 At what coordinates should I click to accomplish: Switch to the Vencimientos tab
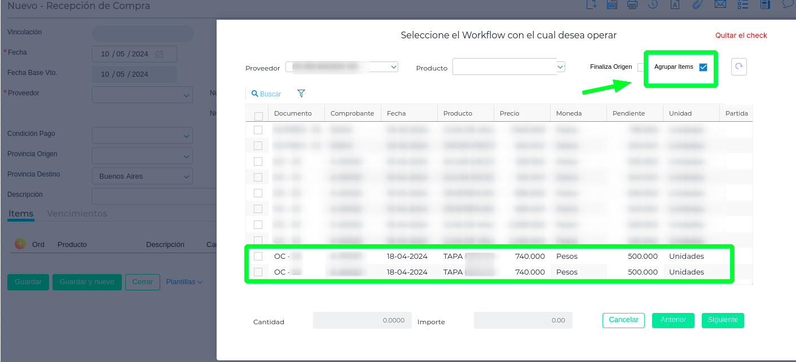click(x=77, y=214)
